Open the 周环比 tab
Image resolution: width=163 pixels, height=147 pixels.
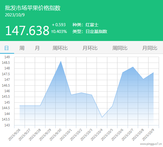click(60, 48)
